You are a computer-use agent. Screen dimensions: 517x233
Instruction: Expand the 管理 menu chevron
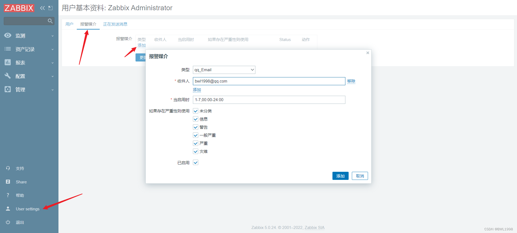coord(53,90)
